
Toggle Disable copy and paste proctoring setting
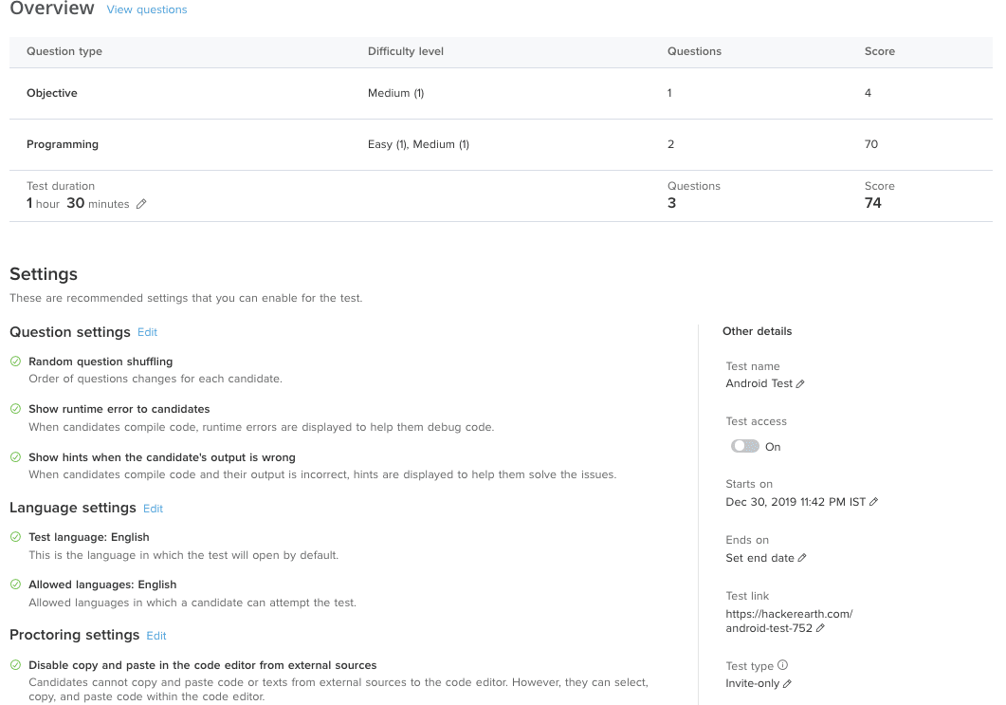coord(13,665)
